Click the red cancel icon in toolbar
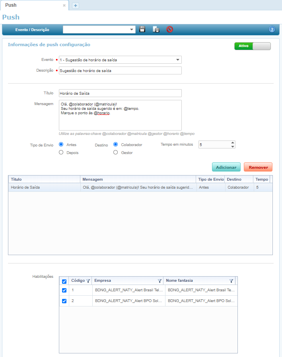The width and height of the screenshot is (282, 357). point(169,29)
